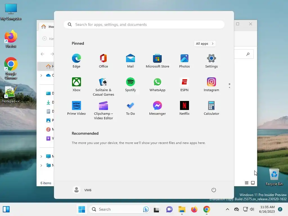Open My Computer desktop icon

11,12
